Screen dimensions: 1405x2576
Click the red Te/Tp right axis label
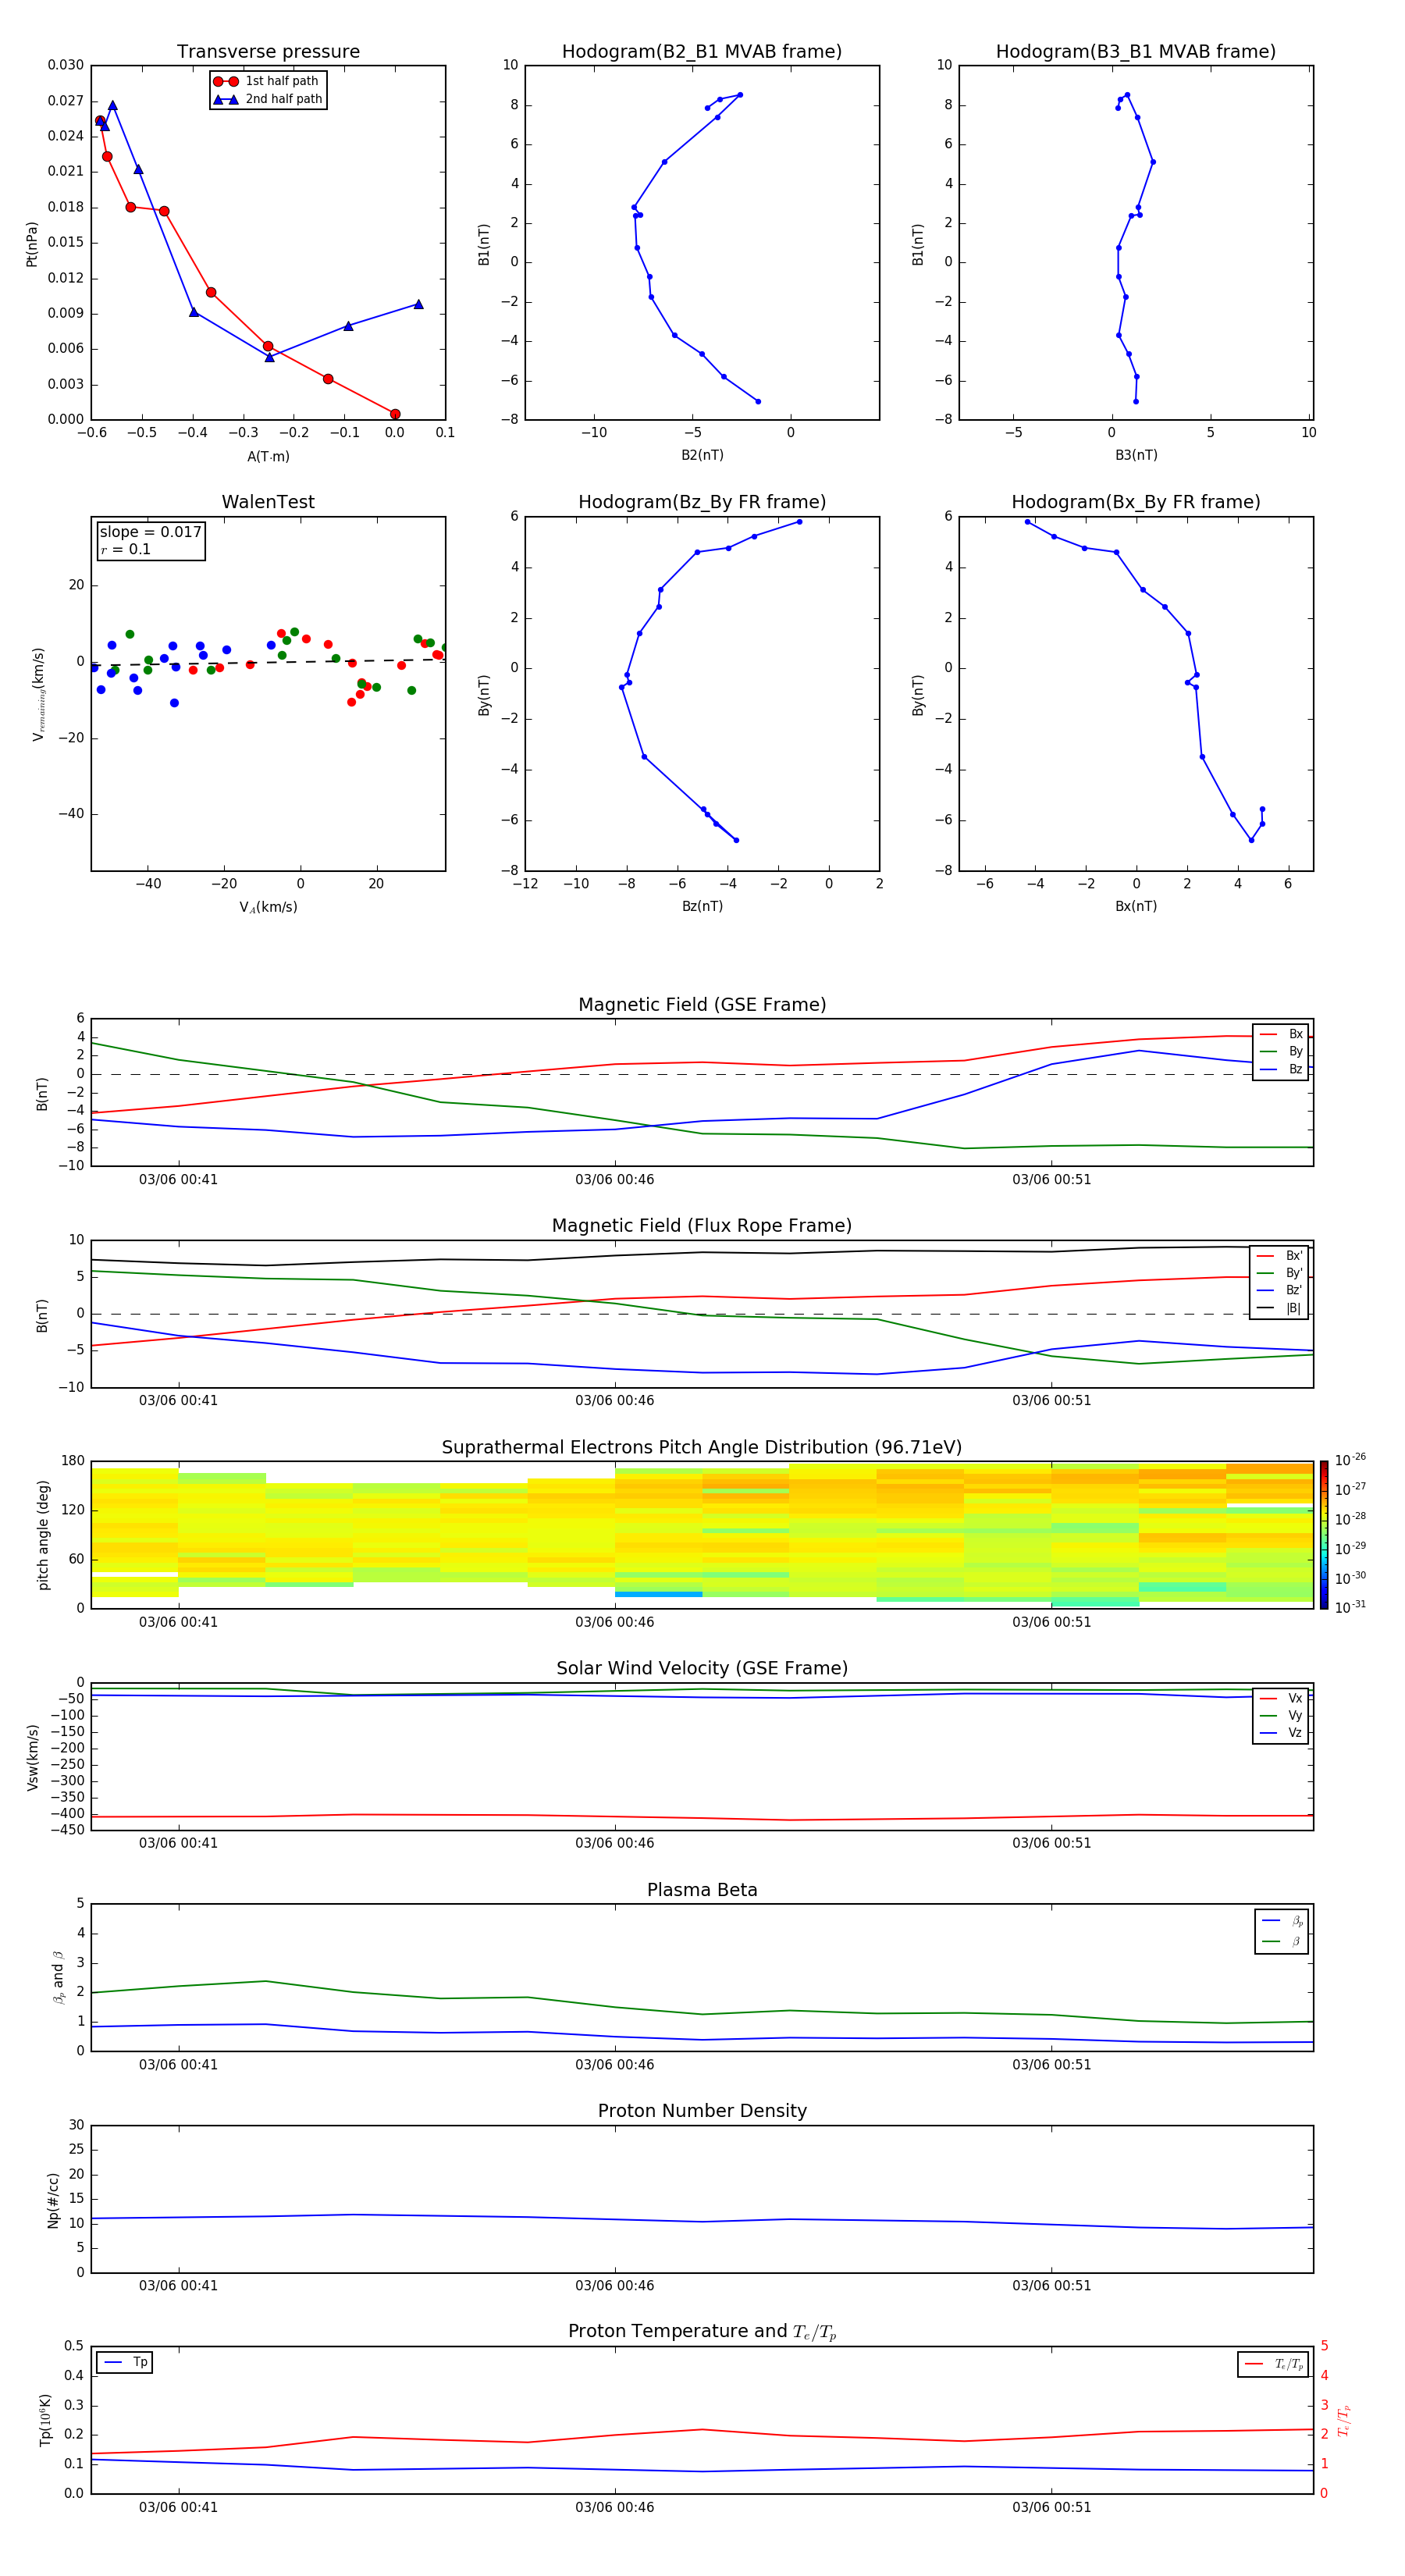pyautogui.click(x=1344, y=2420)
